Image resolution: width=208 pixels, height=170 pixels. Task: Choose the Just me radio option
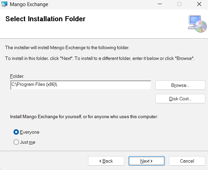pyautogui.click(x=16, y=142)
